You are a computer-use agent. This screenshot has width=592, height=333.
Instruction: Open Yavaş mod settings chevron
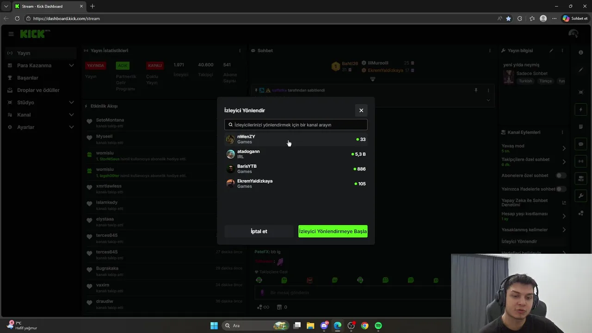pos(564,148)
